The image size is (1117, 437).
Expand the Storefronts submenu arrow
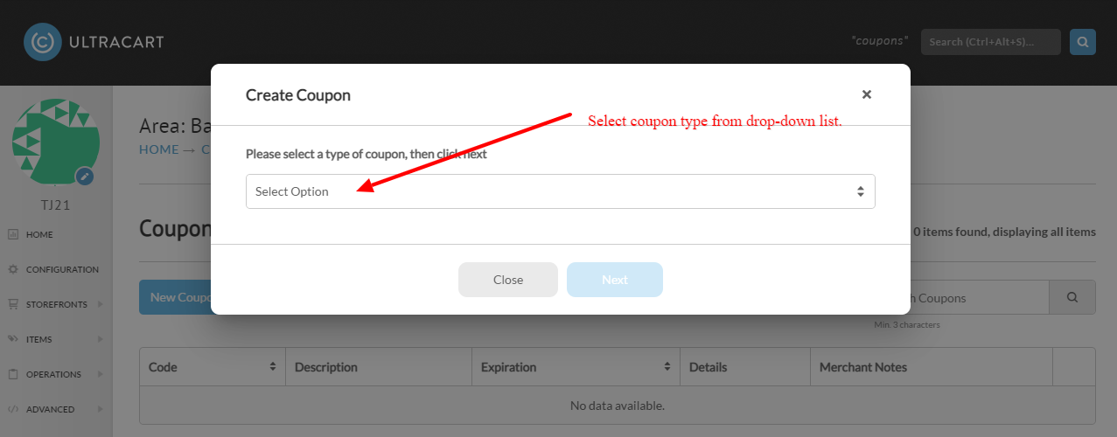[x=100, y=304]
